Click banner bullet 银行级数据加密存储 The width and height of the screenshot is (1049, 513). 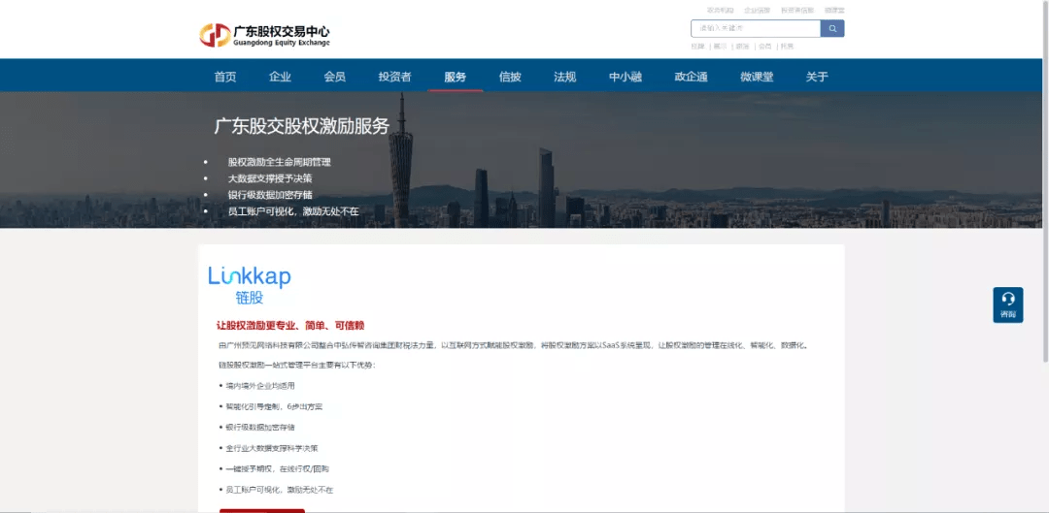(270, 195)
